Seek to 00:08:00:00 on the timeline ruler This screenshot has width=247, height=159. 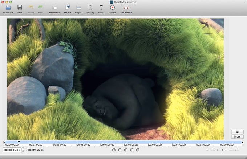tap(203, 145)
